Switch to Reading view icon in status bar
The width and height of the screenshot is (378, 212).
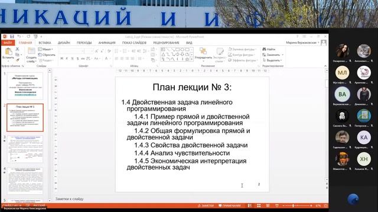coord(268,206)
